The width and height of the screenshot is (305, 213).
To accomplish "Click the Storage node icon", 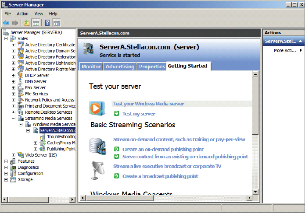I will tap(13, 180).
